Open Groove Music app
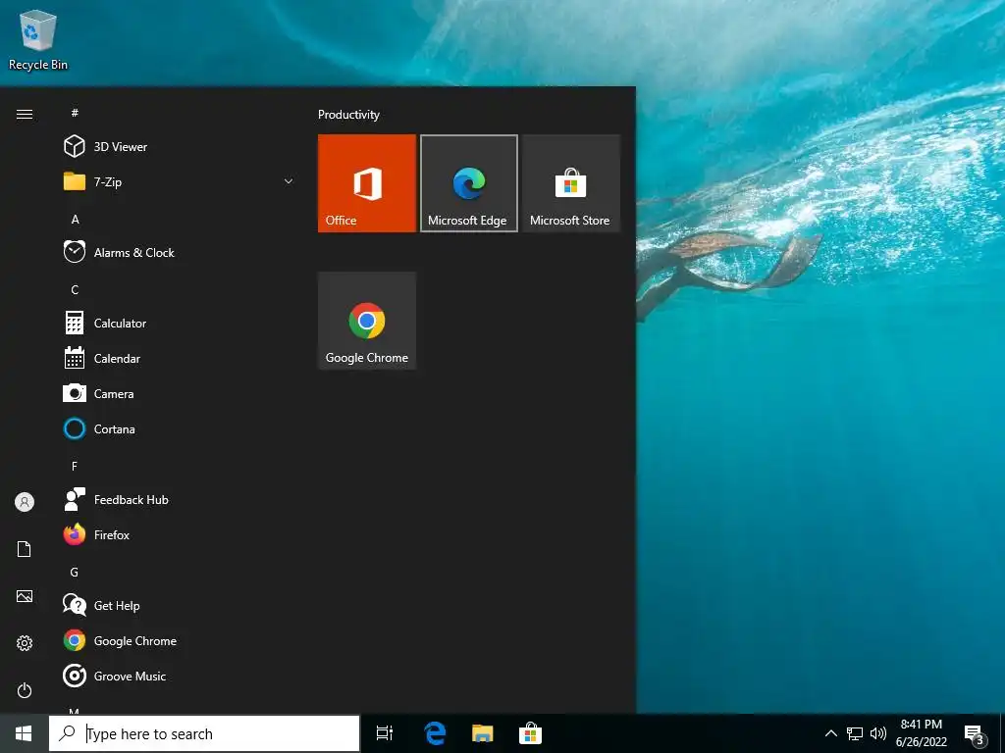This screenshot has height=753, width=1005. coord(180,677)
